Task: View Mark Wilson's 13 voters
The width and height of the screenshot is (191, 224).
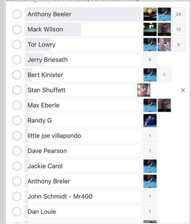Action: pyautogui.click(x=178, y=29)
